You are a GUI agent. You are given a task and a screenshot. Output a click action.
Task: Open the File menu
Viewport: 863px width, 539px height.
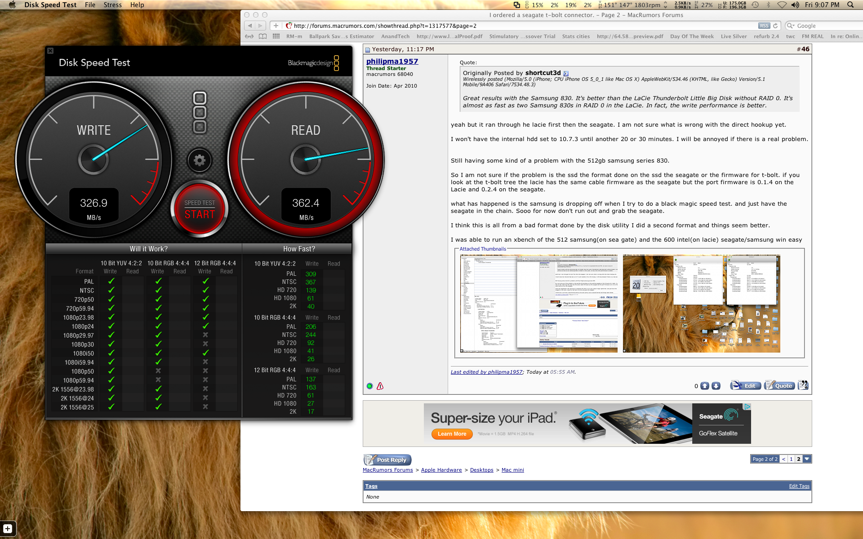coord(90,5)
